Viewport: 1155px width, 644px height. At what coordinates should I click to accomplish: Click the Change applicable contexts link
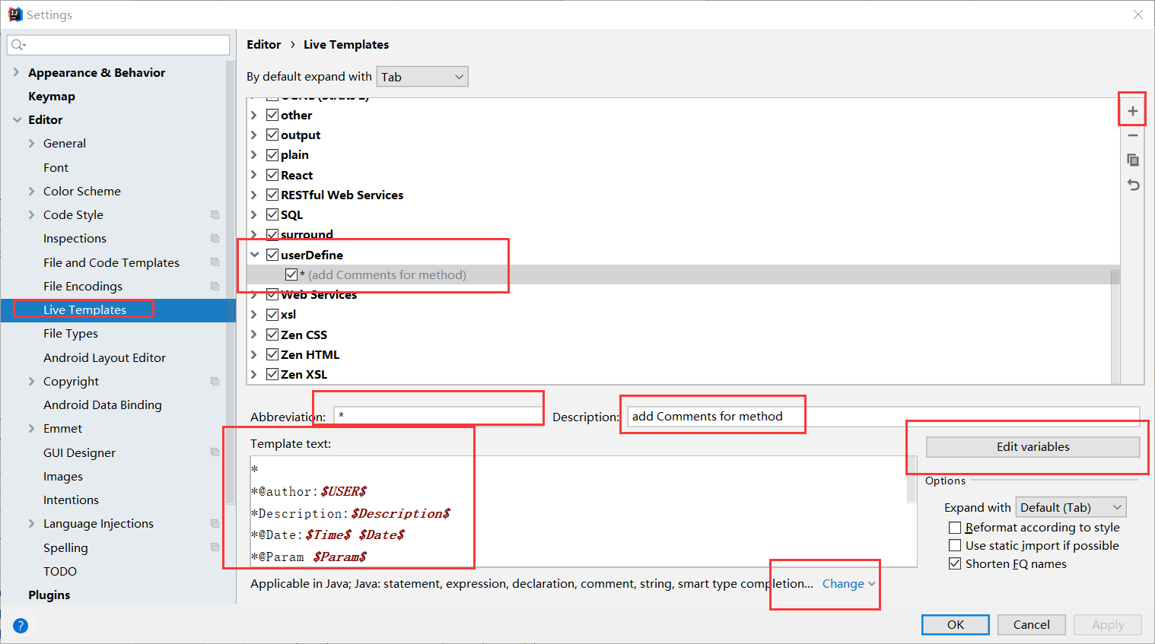tap(849, 584)
